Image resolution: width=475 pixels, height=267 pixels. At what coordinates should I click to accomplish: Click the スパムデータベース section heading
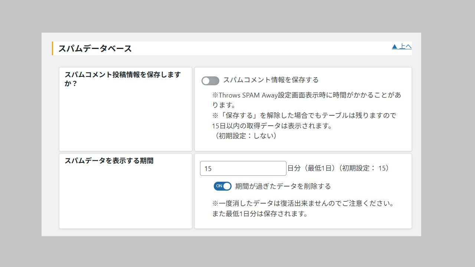[95, 48]
